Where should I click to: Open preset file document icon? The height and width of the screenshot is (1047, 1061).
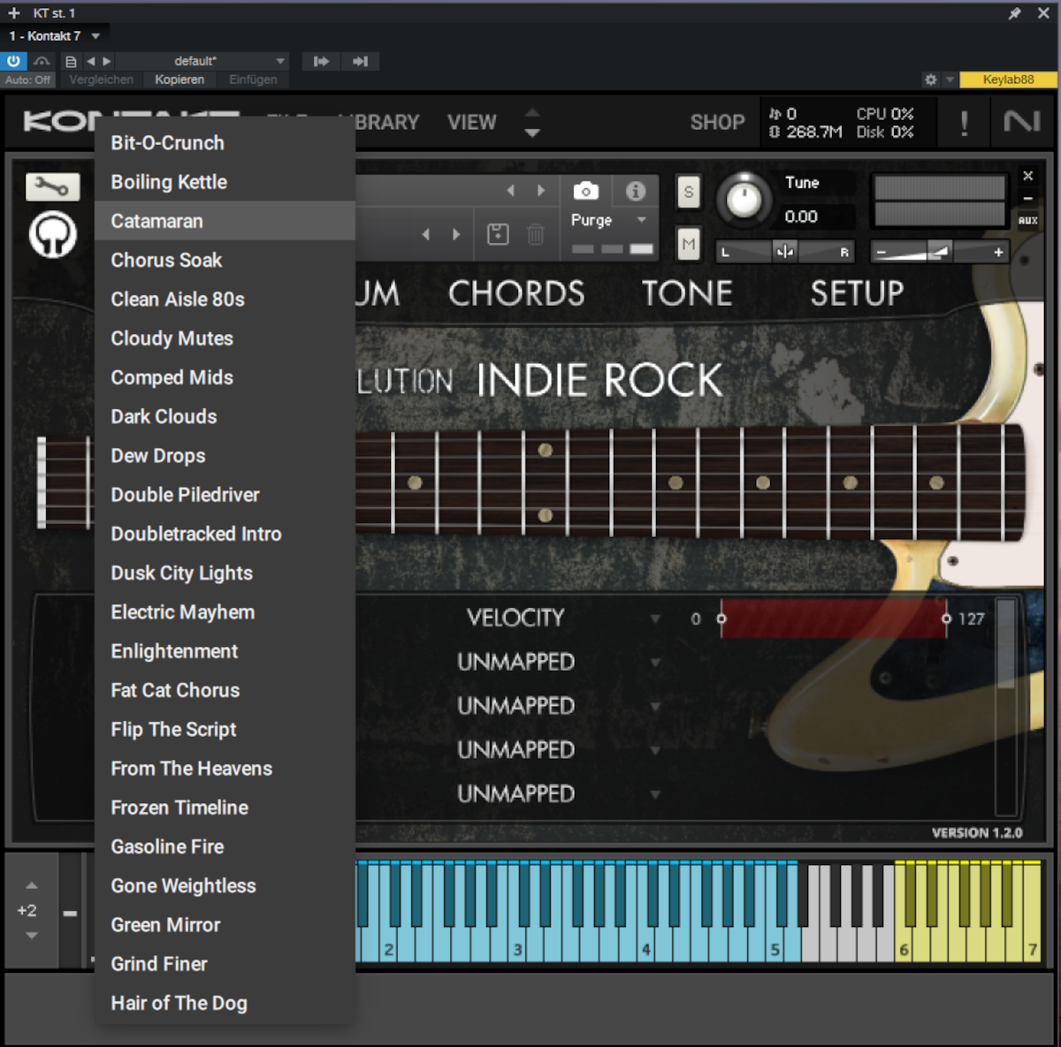click(x=71, y=61)
